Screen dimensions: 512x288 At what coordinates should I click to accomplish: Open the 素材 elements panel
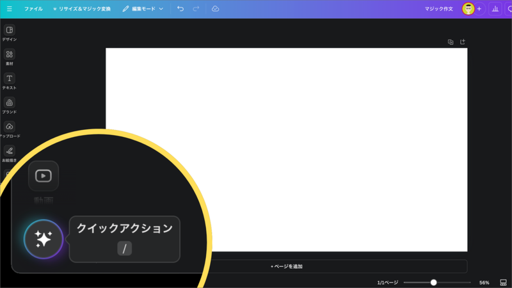[x=10, y=57]
